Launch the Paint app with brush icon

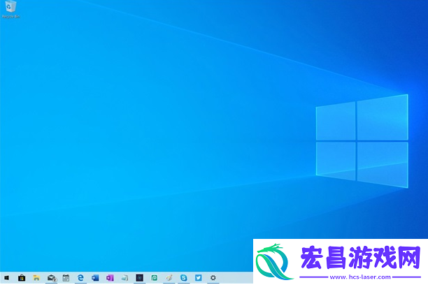point(169,278)
